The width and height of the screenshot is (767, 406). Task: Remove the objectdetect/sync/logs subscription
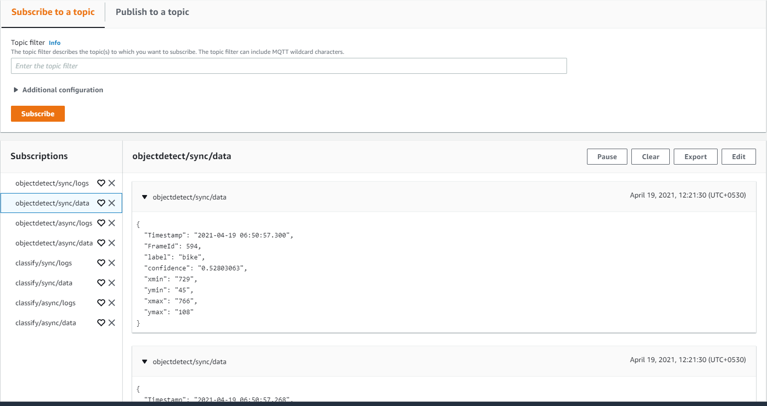(112, 183)
